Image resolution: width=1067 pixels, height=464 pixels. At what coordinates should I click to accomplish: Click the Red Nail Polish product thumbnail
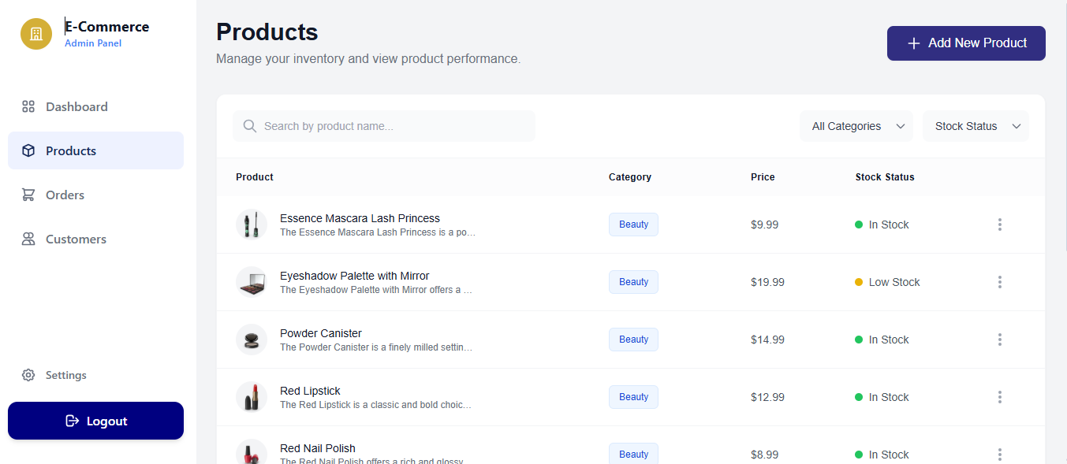pyautogui.click(x=252, y=452)
